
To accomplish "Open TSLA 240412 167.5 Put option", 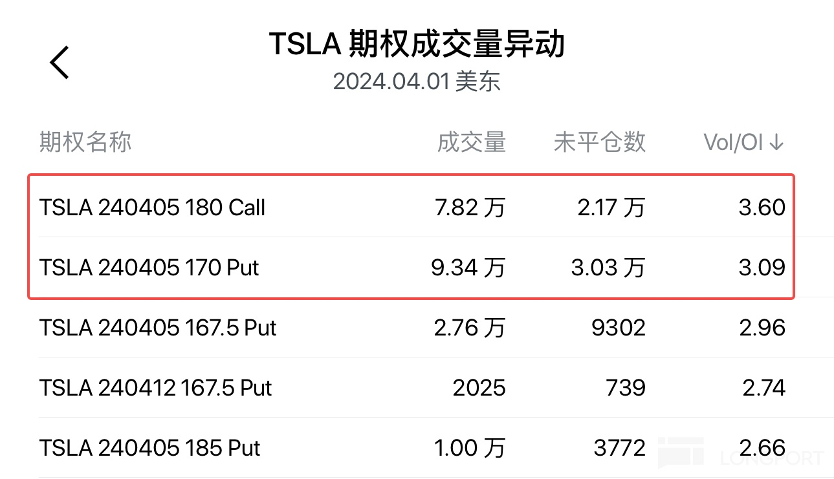I will [156, 388].
